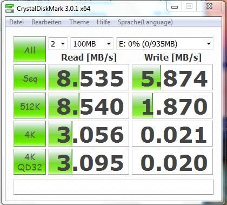
Task: Start the 512K benchmark test
Action: click(x=30, y=105)
